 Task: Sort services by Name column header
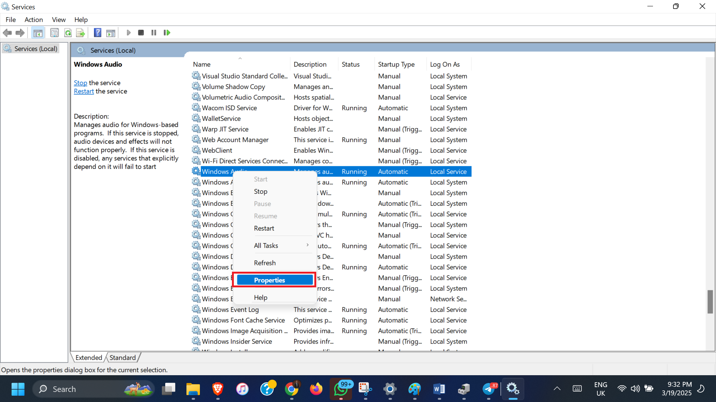(x=202, y=64)
